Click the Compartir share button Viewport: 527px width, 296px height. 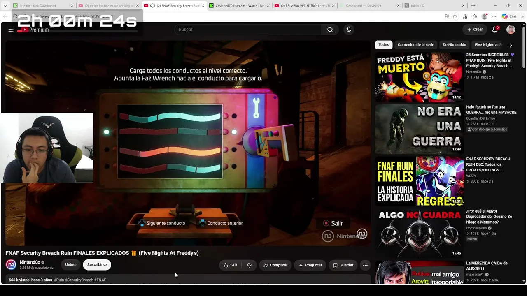(275, 265)
